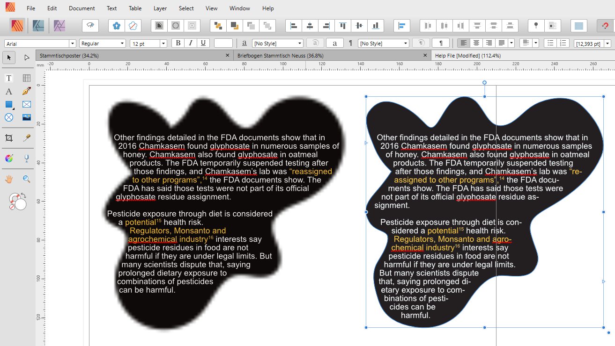This screenshot has height=346, width=615.
Task: Toggle numbered list formatting
Action: tap(563, 43)
